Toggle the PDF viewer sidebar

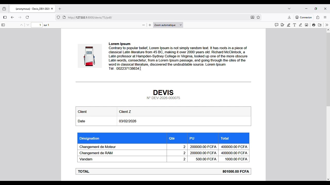pyautogui.click(x=3, y=25)
